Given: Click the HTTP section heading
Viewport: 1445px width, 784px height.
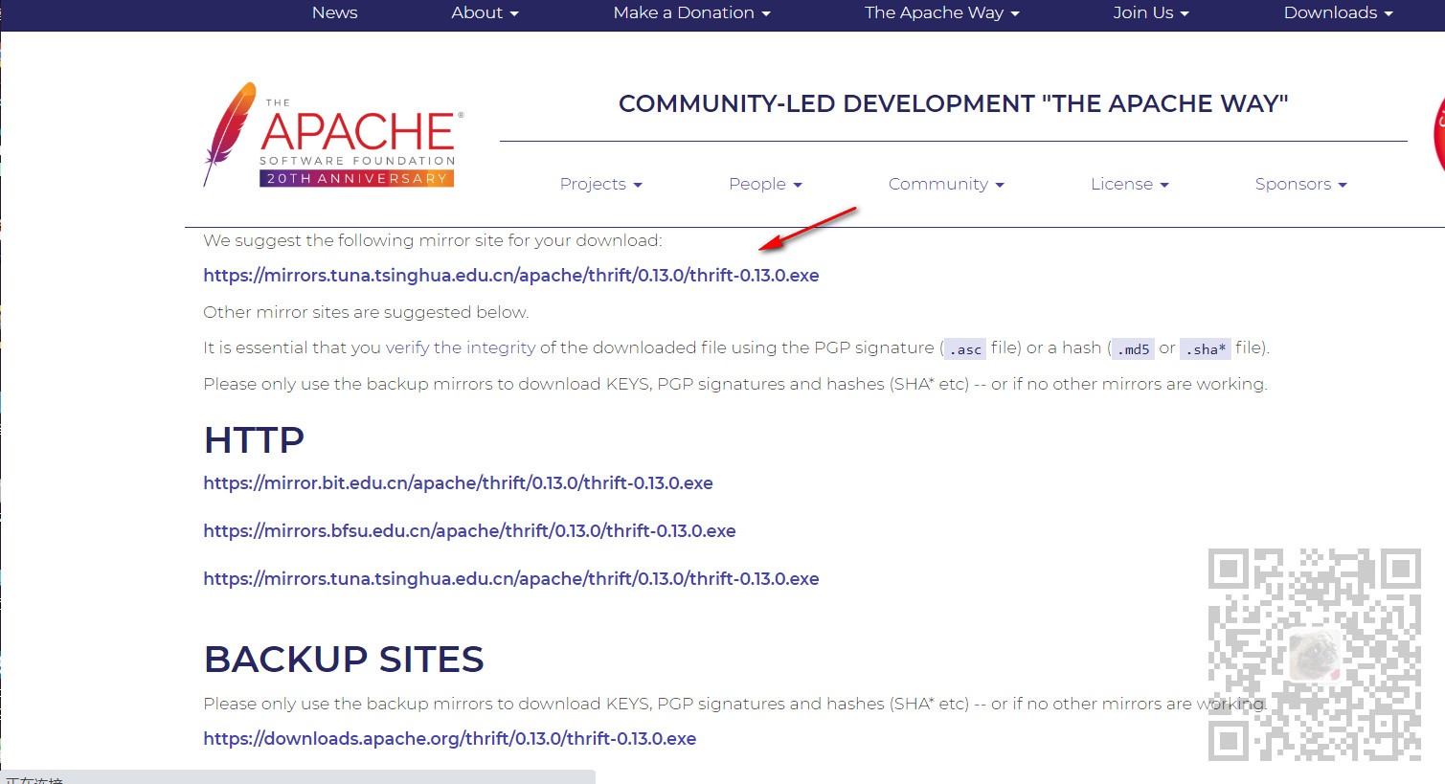Looking at the screenshot, I should click(x=254, y=440).
